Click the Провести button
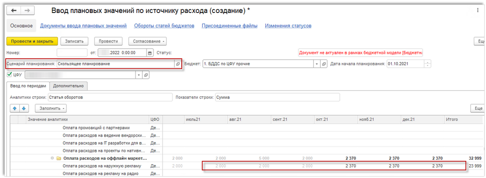 point(108,41)
